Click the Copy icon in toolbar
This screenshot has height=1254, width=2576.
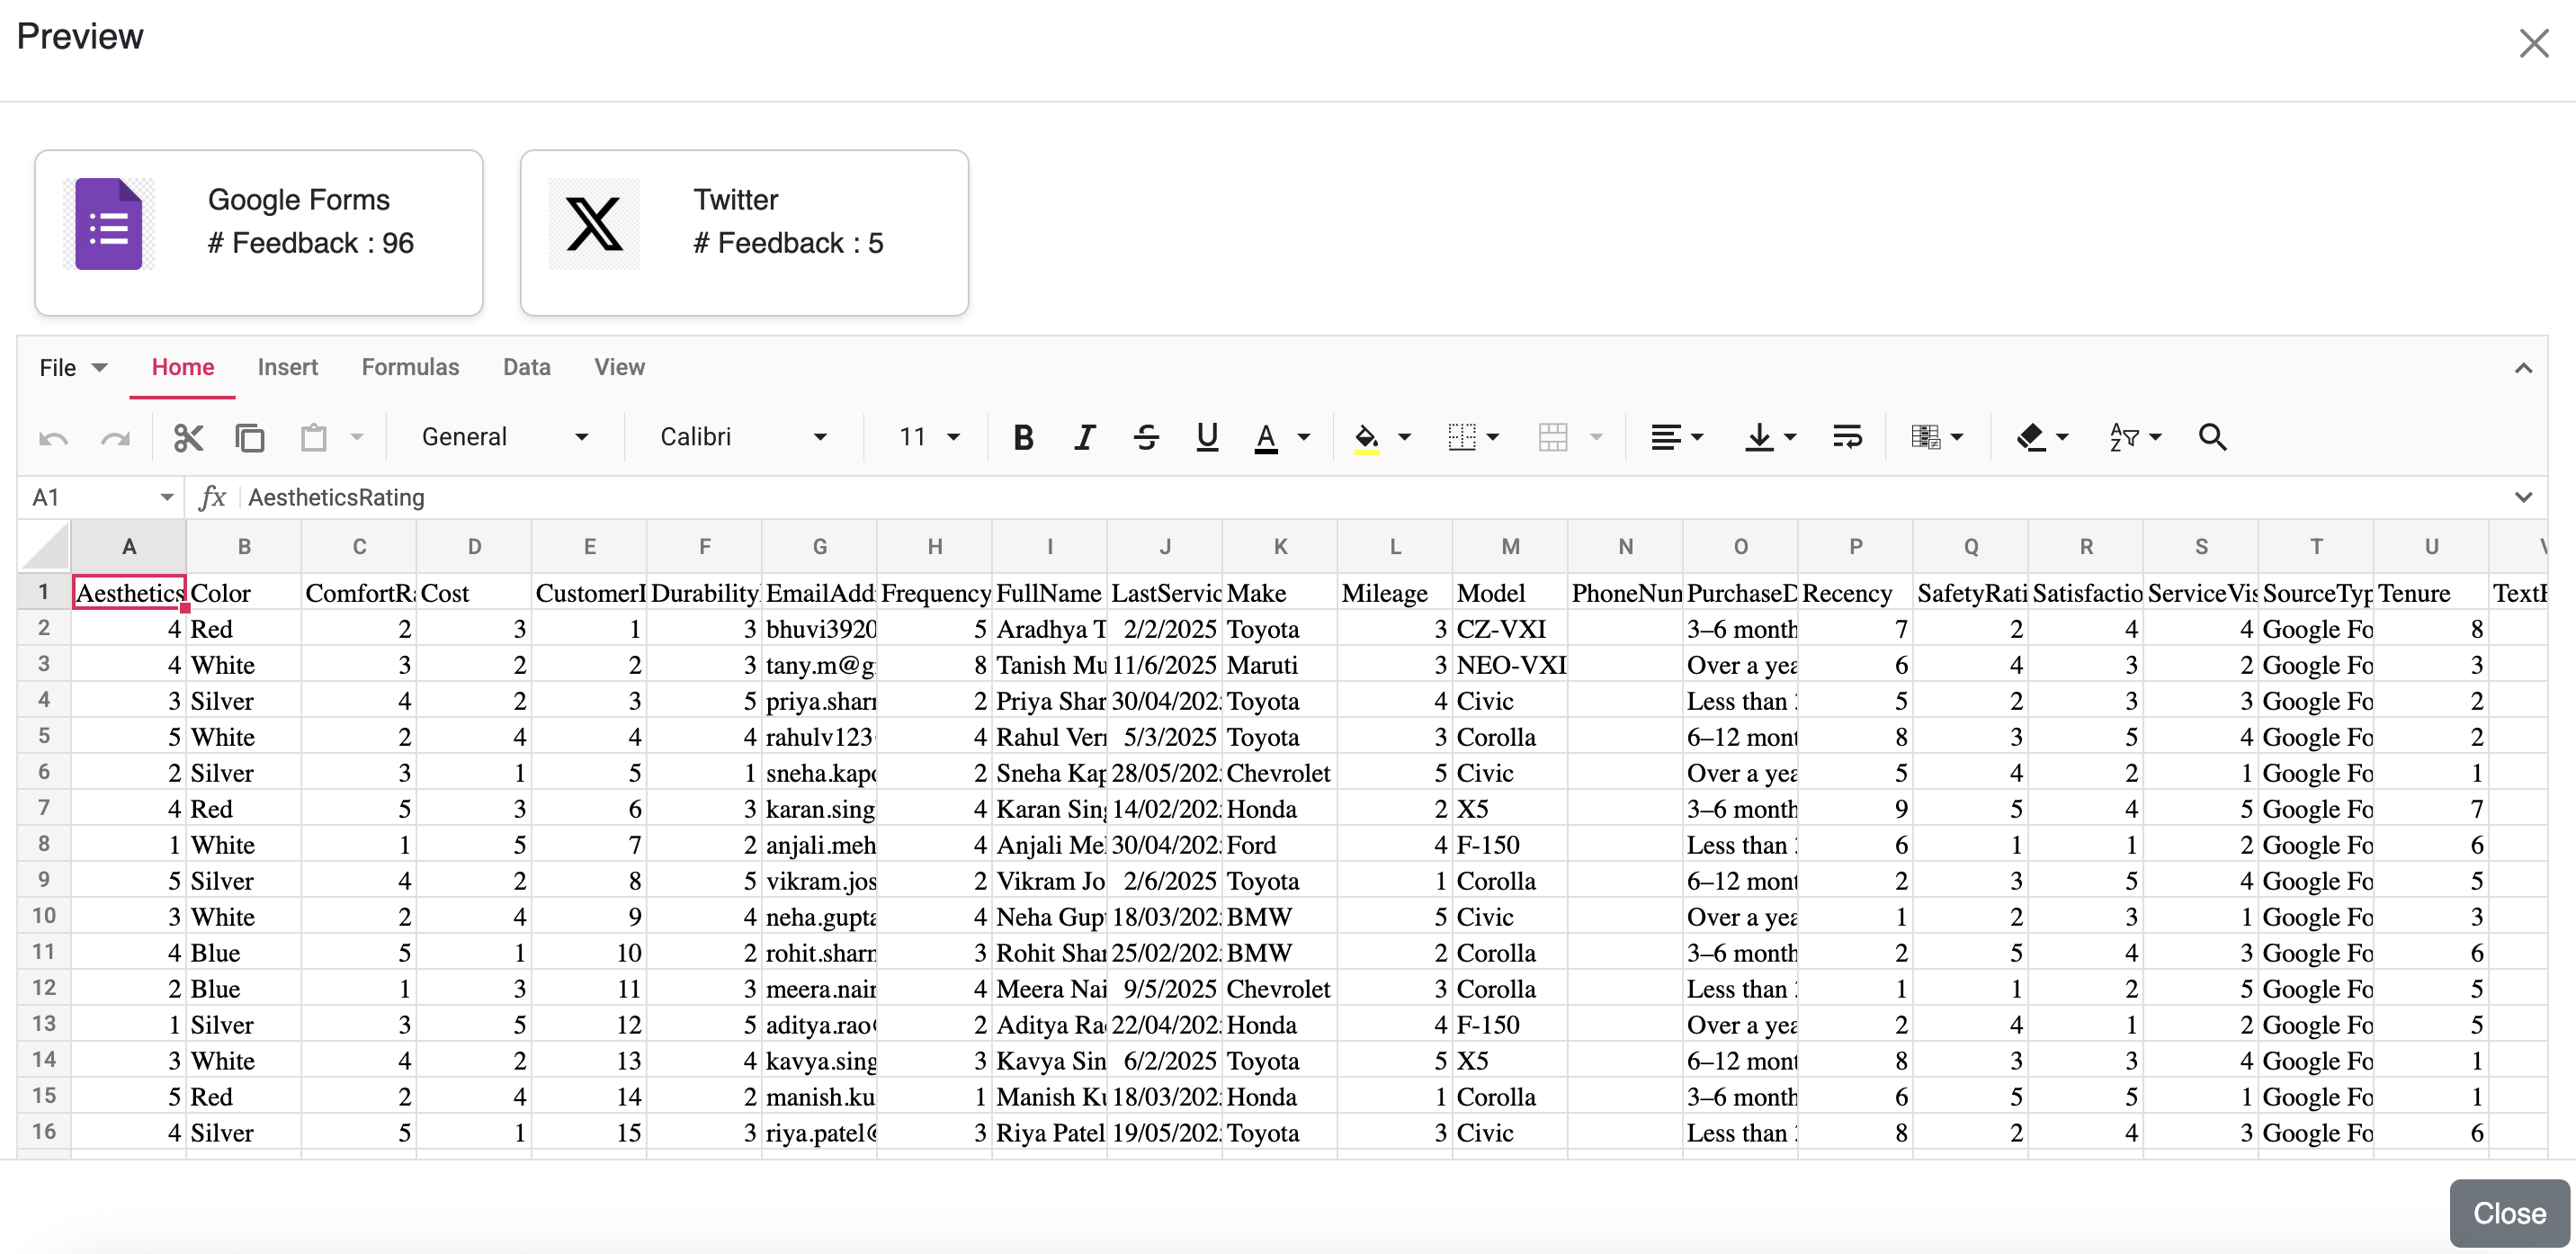coord(249,437)
